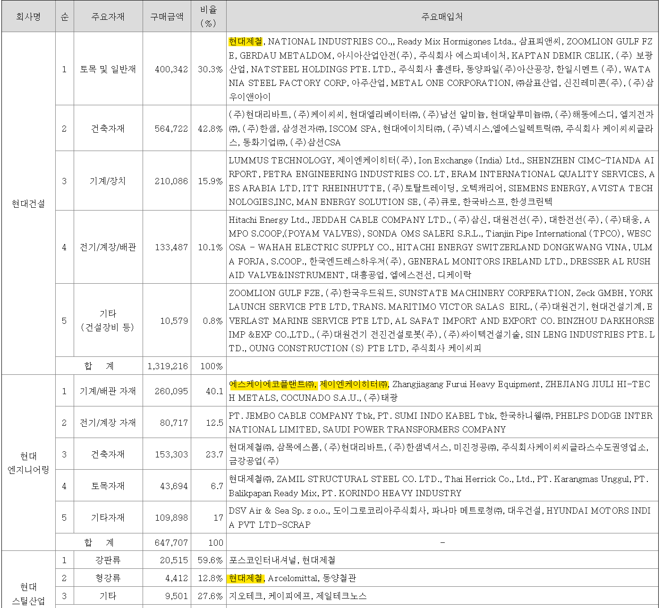The image size is (662, 608).
Task: Select the 현대건설 company cell
Action: click(28, 203)
